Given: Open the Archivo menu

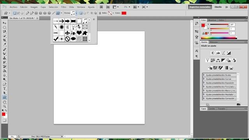Looking at the screenshot, I should point(14,7).
